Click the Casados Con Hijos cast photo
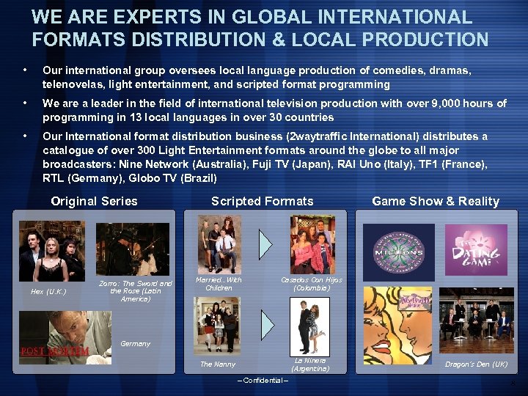The image size is (528, 396). click(x=313, y=245)
